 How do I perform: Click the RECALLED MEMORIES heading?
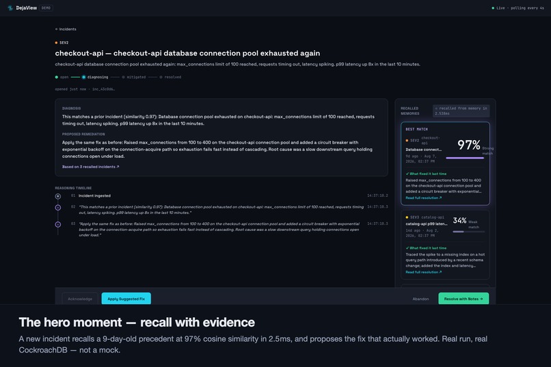pos(409,111)
